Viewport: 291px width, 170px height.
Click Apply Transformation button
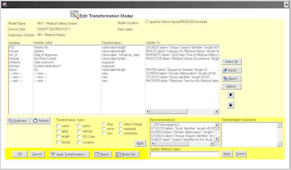(69, 154)
